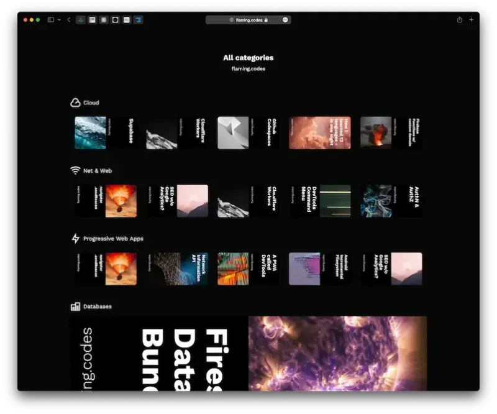The height and width of the screenshot is (414, 497).
Task: Open the DevTools Command Menu card
Action: [x=320, y=201]
